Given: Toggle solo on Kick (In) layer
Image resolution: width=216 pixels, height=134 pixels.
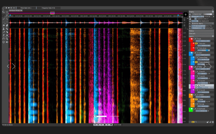Looking at the screenshot, I should click(x=196, y=44).
